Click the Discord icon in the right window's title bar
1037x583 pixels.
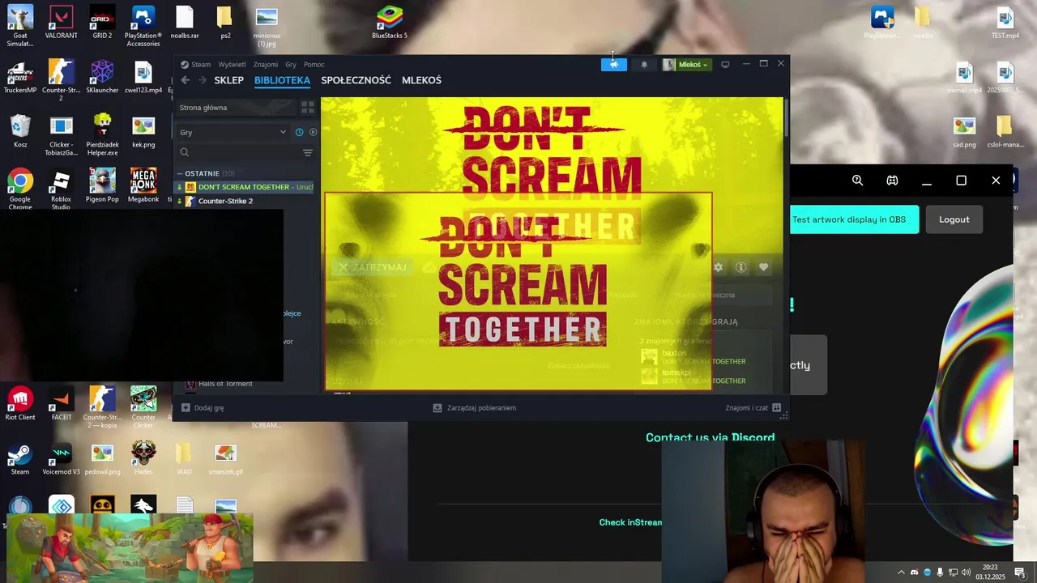[892, 181]
